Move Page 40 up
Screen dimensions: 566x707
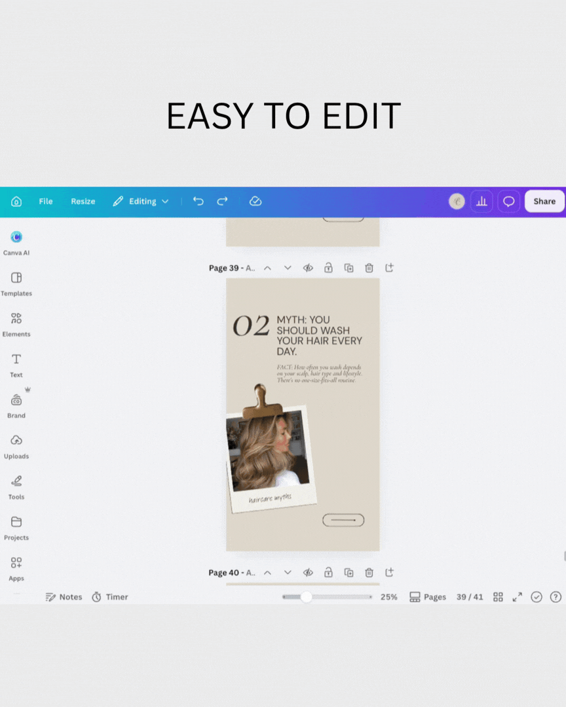(268, 573)
